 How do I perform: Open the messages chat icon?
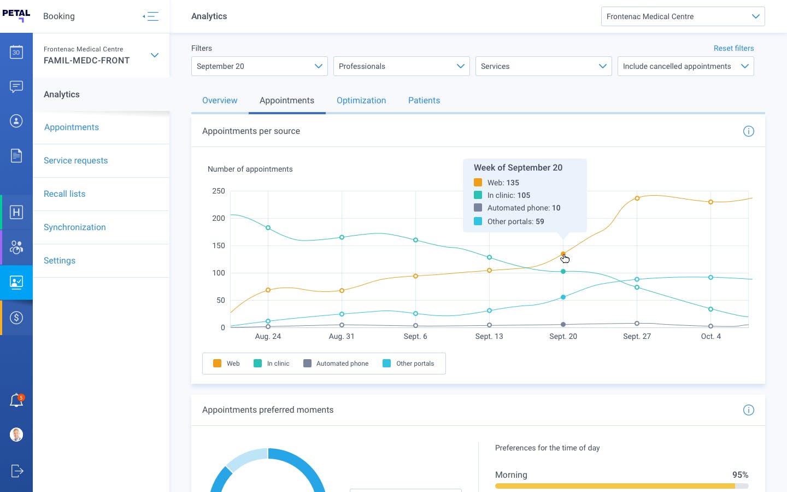[x=16, y=87]
